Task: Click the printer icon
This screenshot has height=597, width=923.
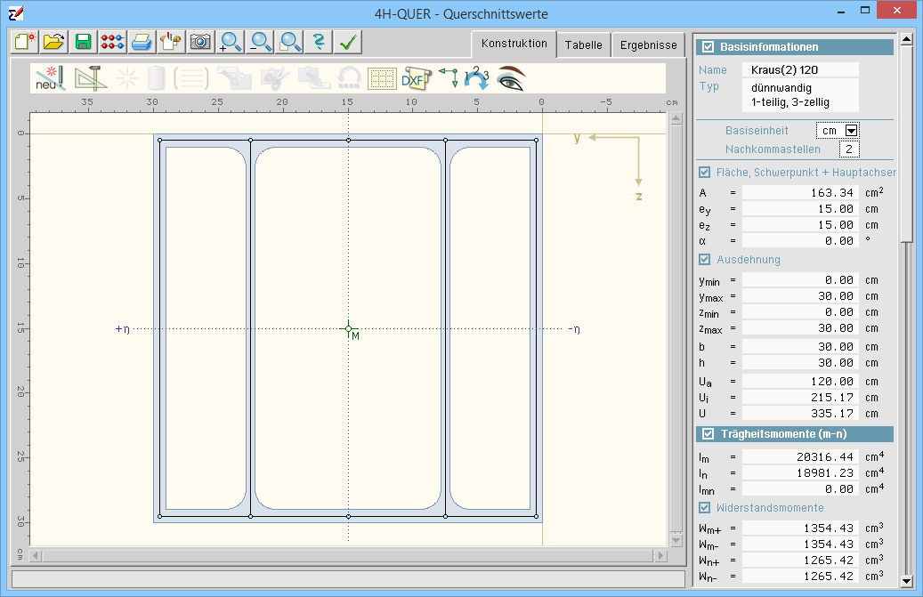Action: click(x=141, y=42)
